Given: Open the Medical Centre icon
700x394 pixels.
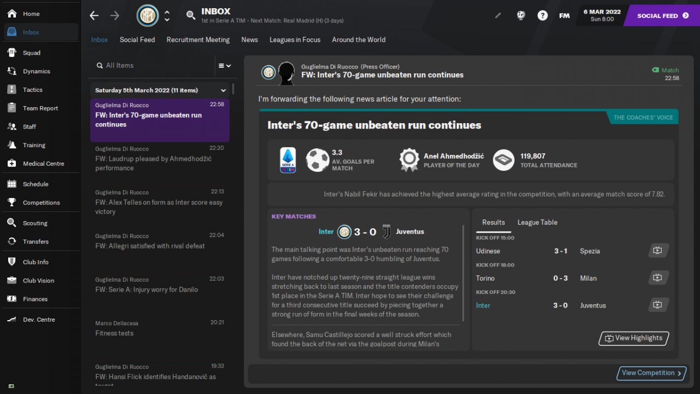Looking at the screenshot, I should coord(11,164).
